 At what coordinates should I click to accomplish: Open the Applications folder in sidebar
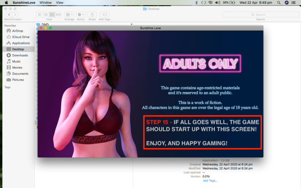coord(21,43)
